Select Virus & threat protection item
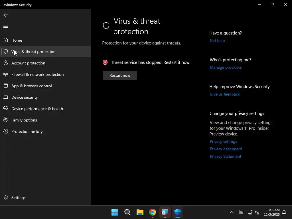Screen dimensions: 292x219 point(46,51)
